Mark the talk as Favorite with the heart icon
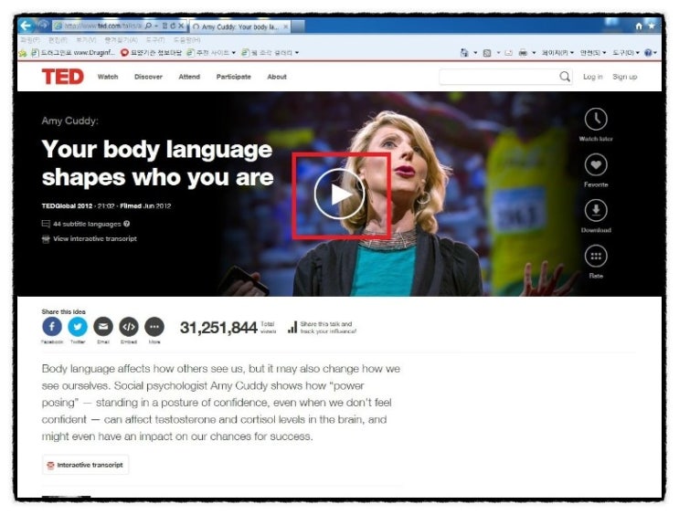This screenshot has width=679, height=515. [596, 165]
